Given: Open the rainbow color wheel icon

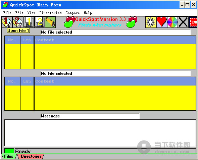Looking at the screenshot, I should tap(172, 22).
